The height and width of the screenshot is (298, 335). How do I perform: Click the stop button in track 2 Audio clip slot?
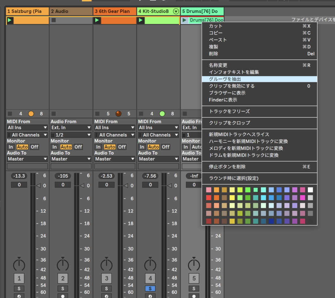click(x=54, y=20)
